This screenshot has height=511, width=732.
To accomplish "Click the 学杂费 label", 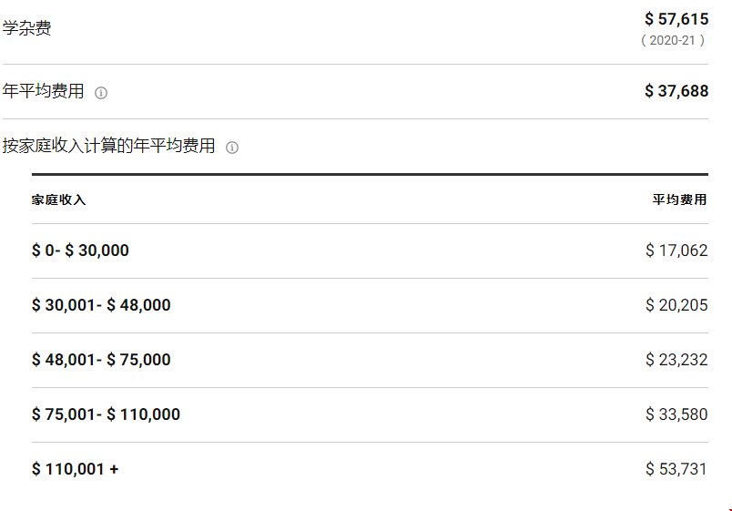I will pyautogui.click(x=27, y=28).
